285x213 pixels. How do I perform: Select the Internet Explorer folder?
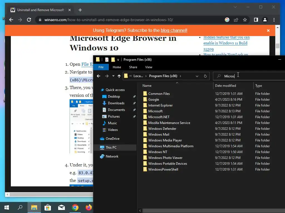click(x=160, y=105)
